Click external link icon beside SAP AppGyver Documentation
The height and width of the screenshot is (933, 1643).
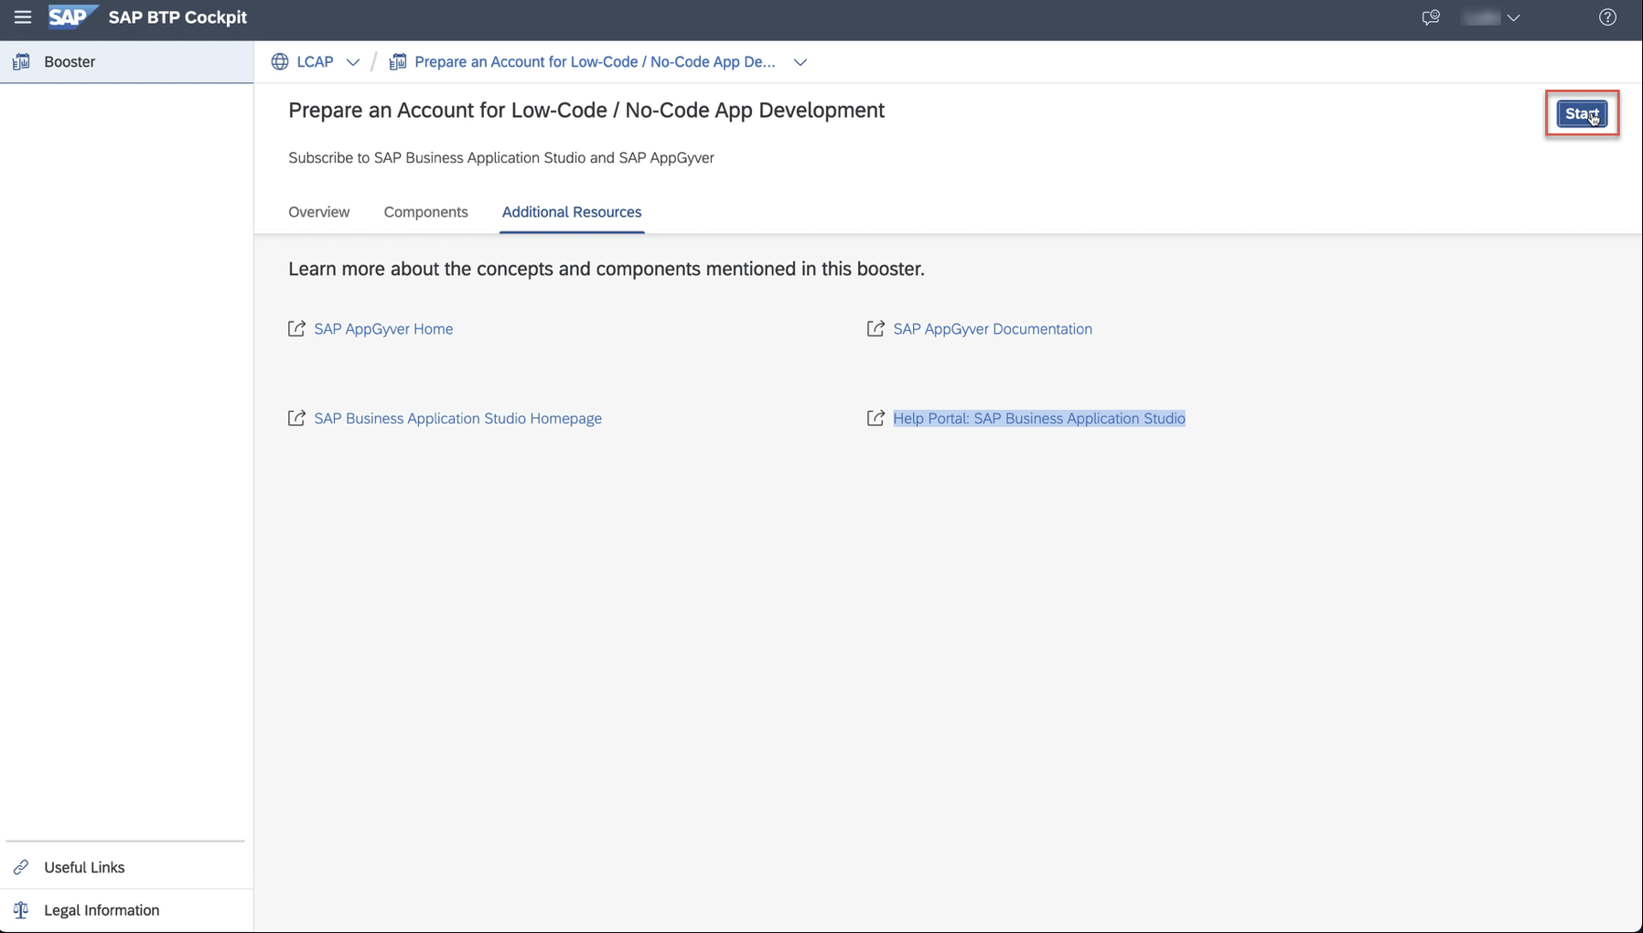[x=875, y=328]
